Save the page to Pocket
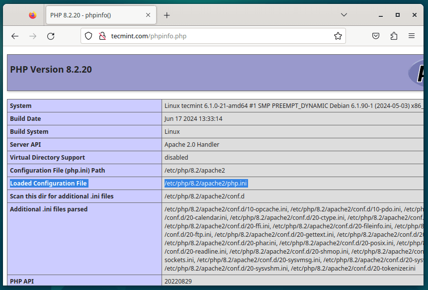This screenshot has width=428, height=290. point(376,36)
